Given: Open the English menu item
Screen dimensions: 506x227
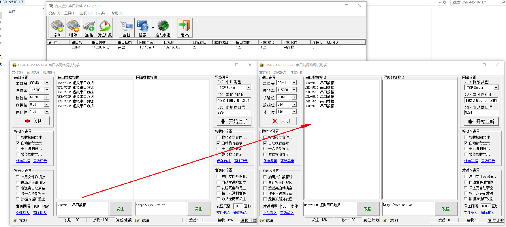Looking at the screenshot, I should tap(101, 13).
